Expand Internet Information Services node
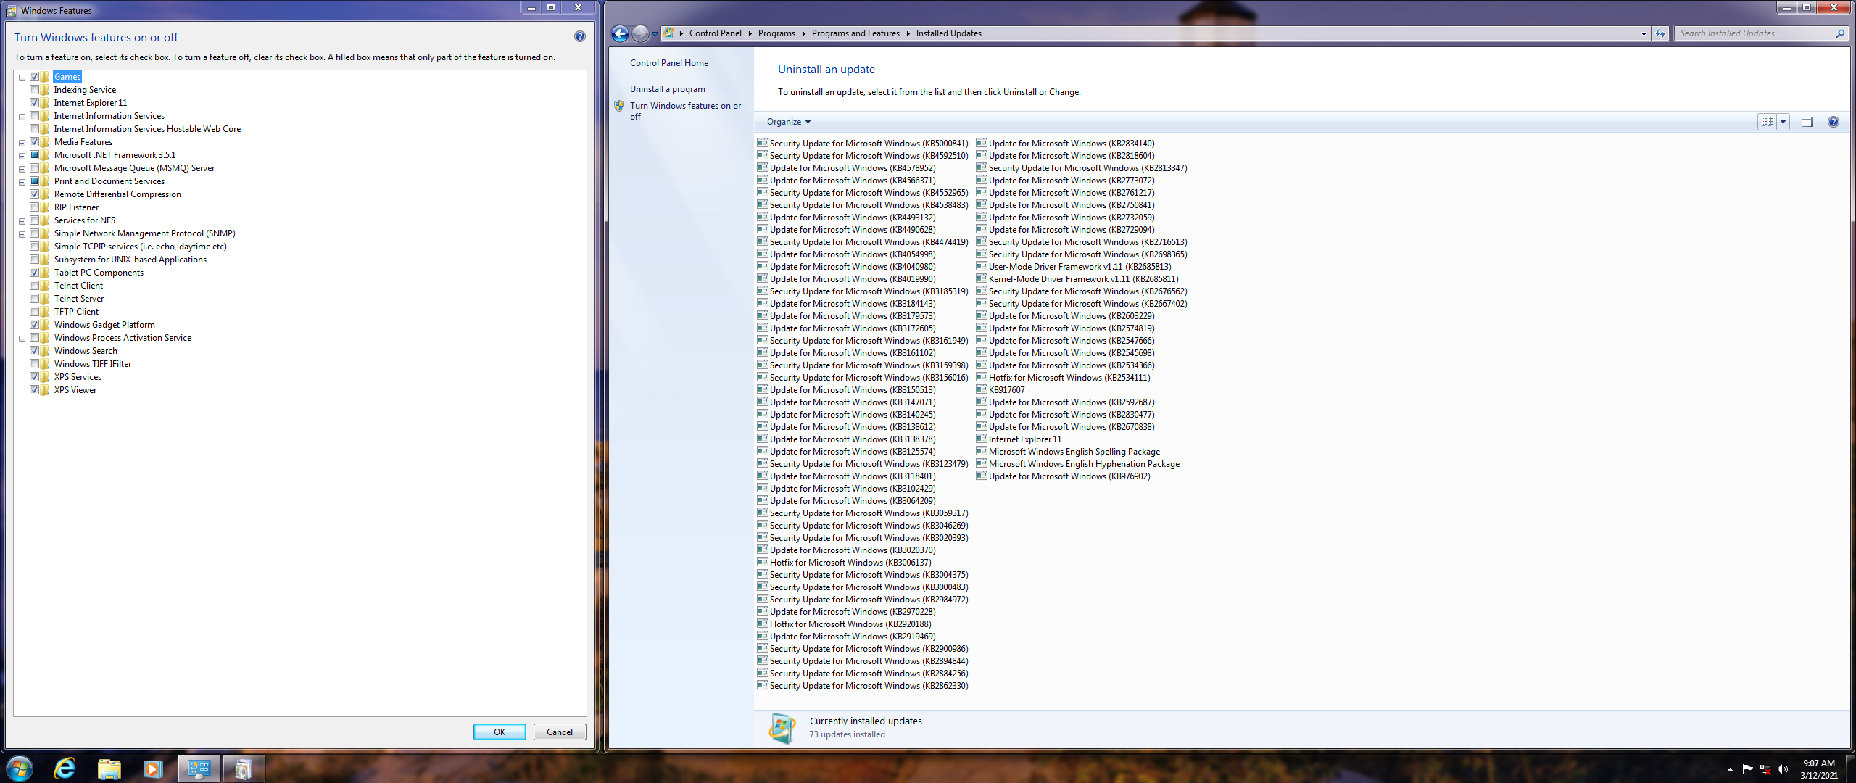The height and width of the screenshot is (783, 1856). [x=22, y=117]
